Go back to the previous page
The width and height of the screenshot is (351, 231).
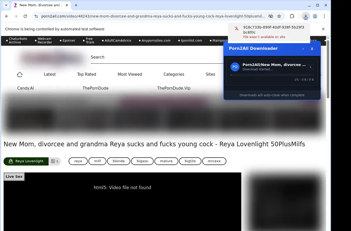click(x=7, y=16)
